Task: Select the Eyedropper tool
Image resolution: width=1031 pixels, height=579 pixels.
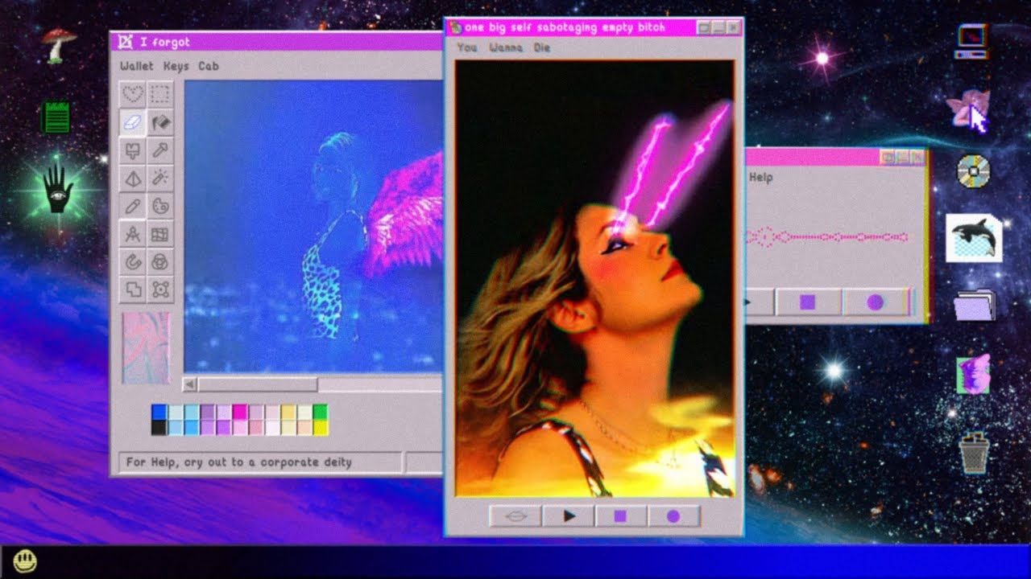Action: (x=160, y=150)
